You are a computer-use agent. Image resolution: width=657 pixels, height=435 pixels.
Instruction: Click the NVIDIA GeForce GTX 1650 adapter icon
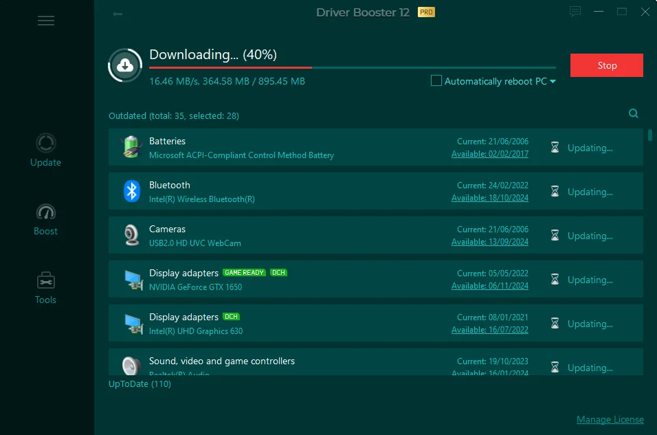tap(133, 280)
